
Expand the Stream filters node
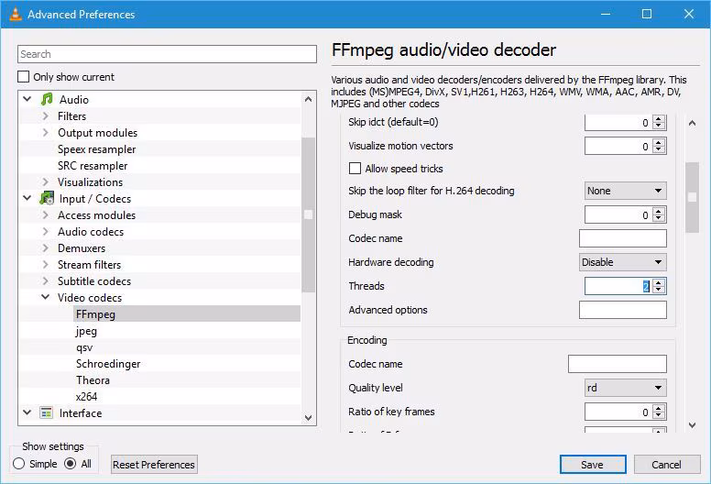pyautogui.click(x=45, y=264)
